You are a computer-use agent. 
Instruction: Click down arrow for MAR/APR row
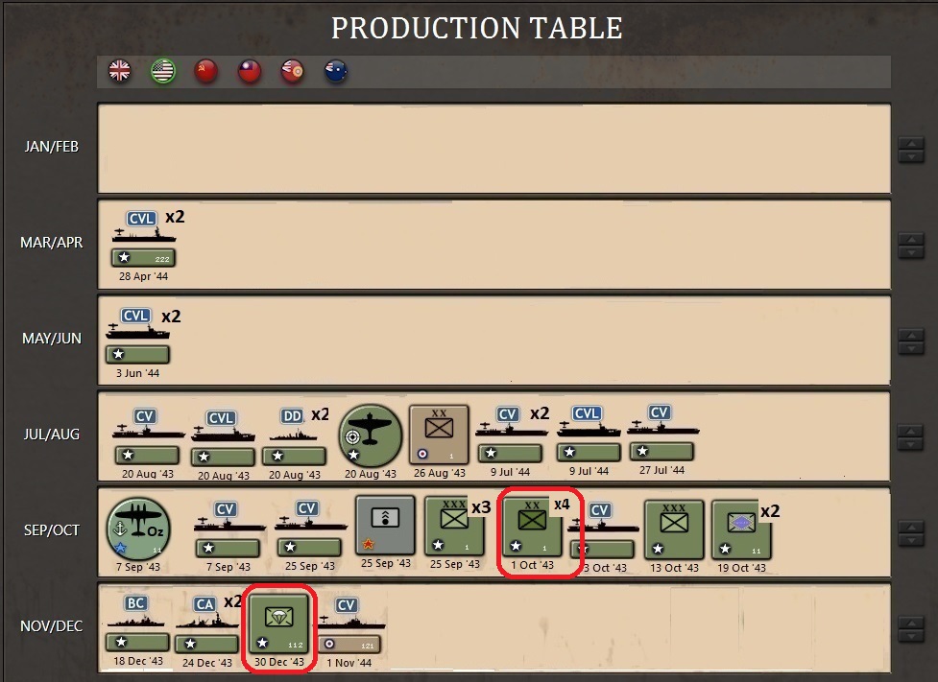[x=911, y=252]
